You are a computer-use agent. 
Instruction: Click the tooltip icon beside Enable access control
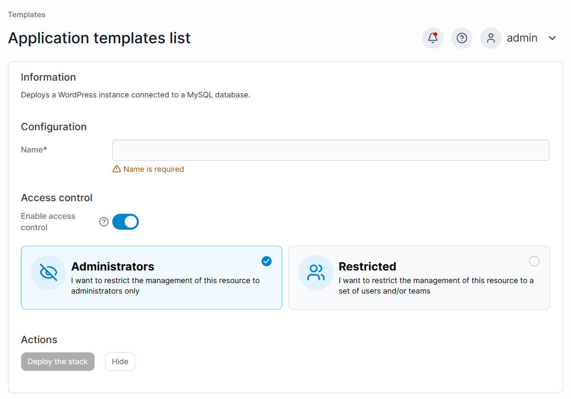[x=103, y=221]
